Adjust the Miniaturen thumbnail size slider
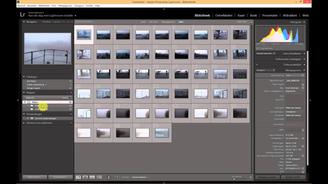Image resolution: width=328 pixels, height=184 pixels. coord(238,179)
